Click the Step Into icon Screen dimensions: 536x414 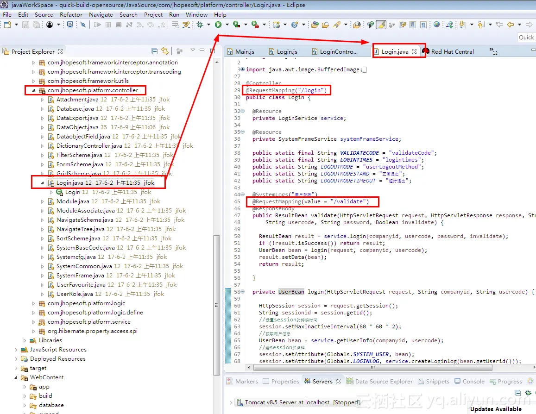140,25
